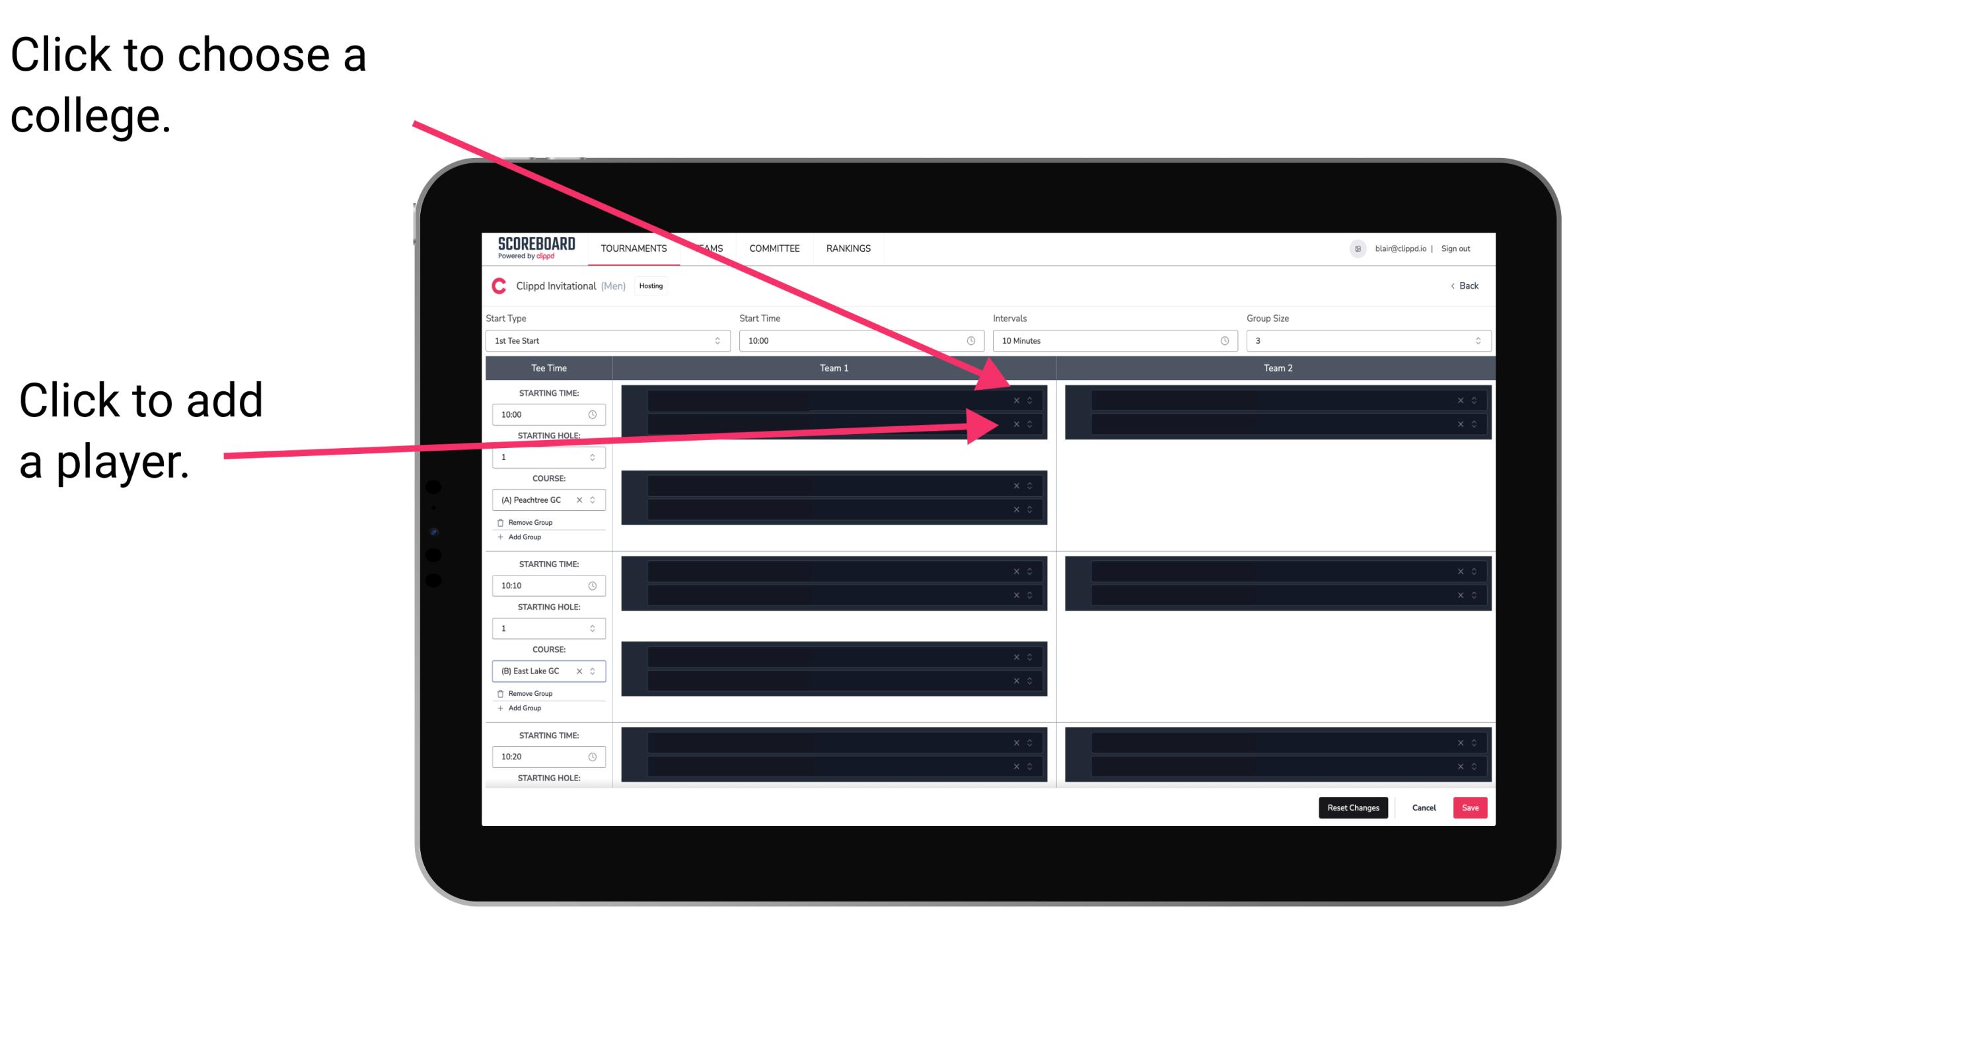The width and height of the screenshot is (1970, 1060).
Task: Click the add group icon
Action: (501, 538)
